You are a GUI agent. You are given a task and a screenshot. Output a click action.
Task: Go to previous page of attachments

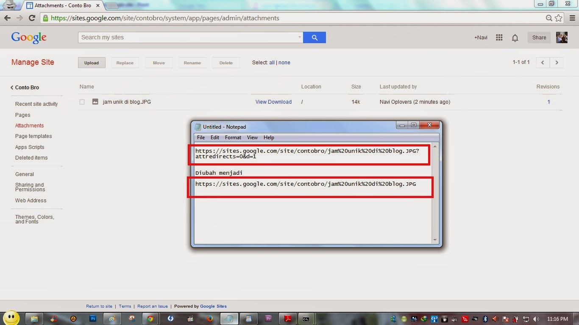(543, 63)
